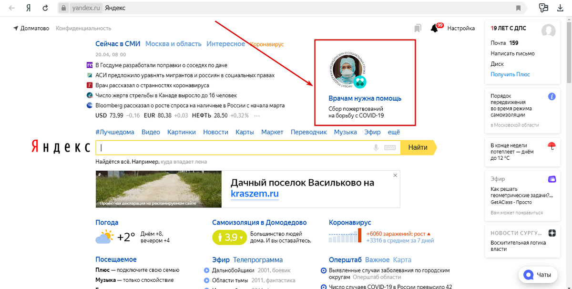Click the Васильково ad road image
572x289 pixels.
[x=158, y=189]
